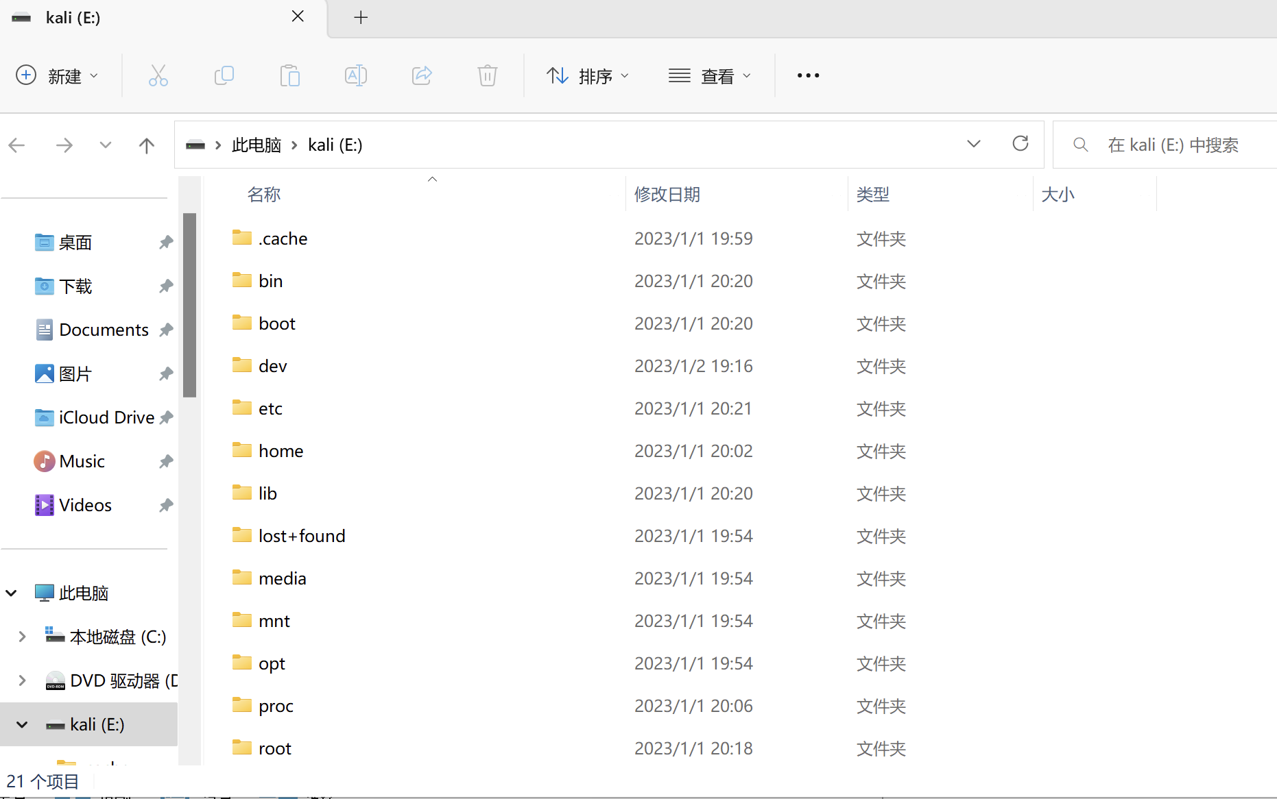
Task: Select the home folder row
Action: point(569,450)
